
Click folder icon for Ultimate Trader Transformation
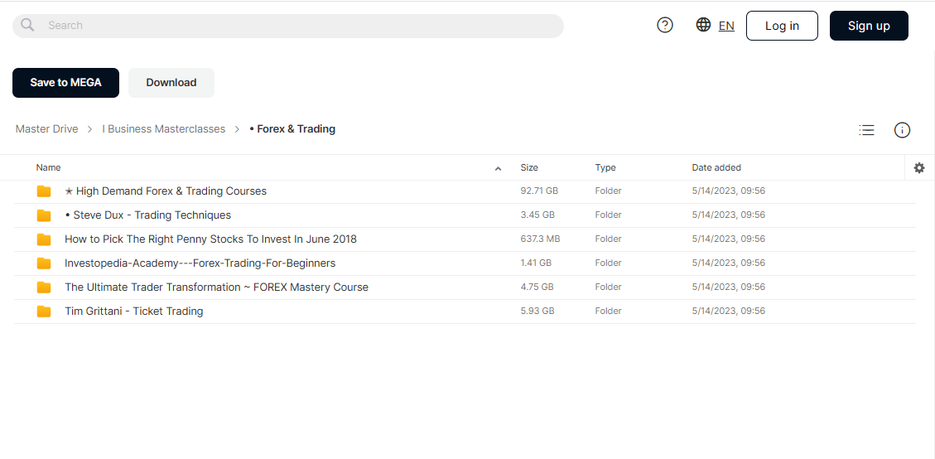[x=44, y=287]
